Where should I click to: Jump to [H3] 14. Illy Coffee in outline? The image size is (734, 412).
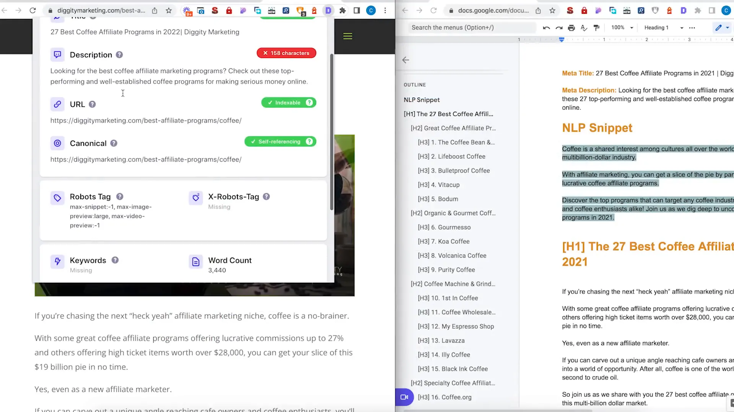[x=444, y=355]
